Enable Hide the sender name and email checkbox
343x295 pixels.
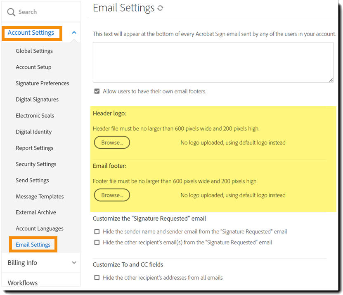[97, 231]
